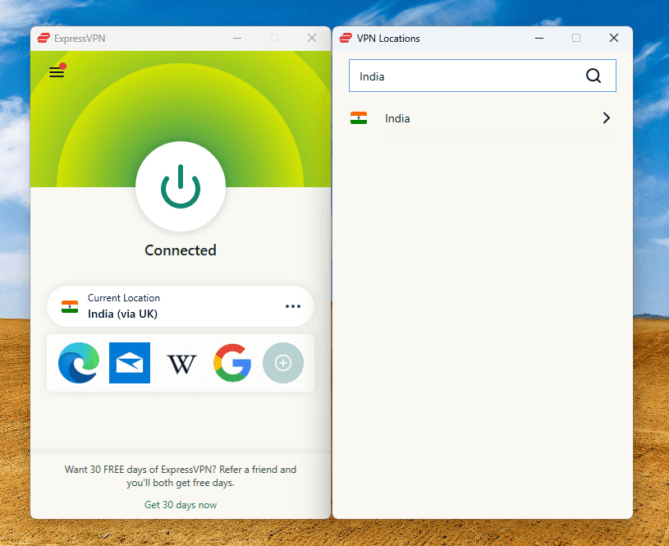Click the India flag in Current Location
This screenshot has width=669, height=546.
[70, 306]
